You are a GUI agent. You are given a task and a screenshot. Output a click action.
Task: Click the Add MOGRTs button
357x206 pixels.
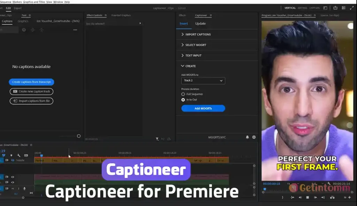click(203, 108)
